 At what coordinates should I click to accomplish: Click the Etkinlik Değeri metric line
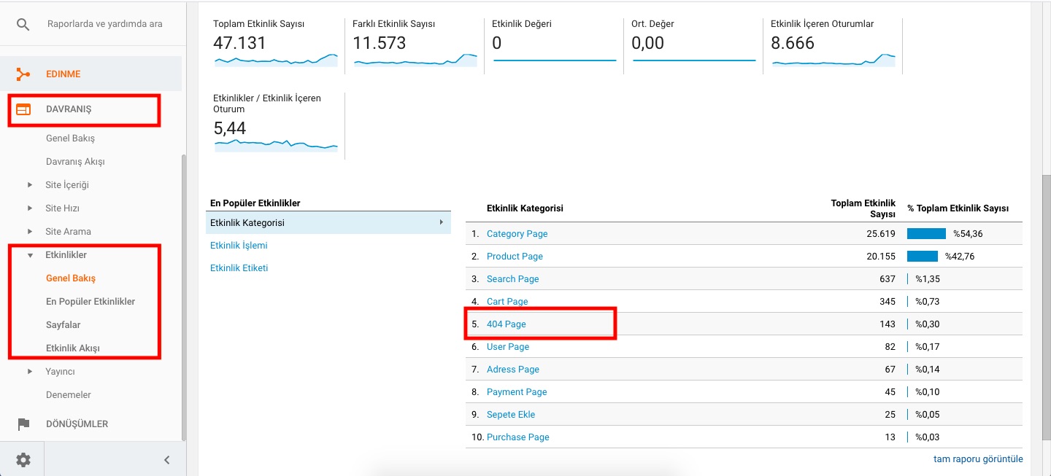pyautogui.click(x=555, y=61)
